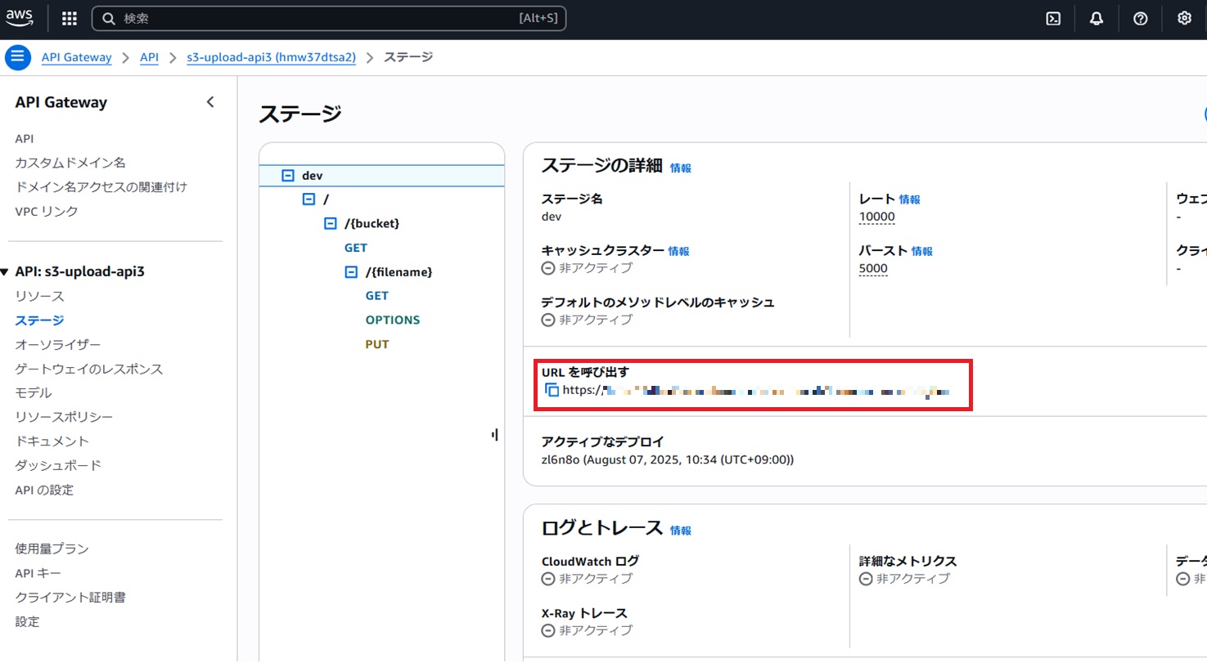Collapse the root / resource node
The image size is (1207, 663).
tap(309, 199)
